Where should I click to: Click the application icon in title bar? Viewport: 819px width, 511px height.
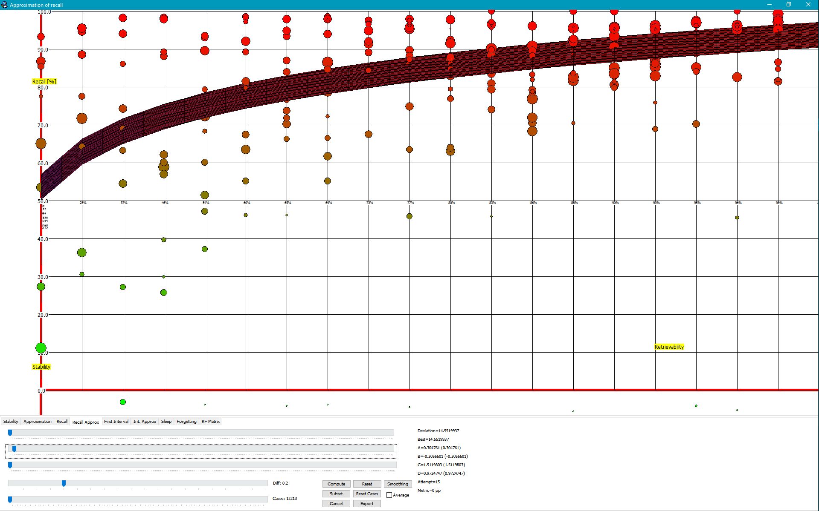click(4, 5)
